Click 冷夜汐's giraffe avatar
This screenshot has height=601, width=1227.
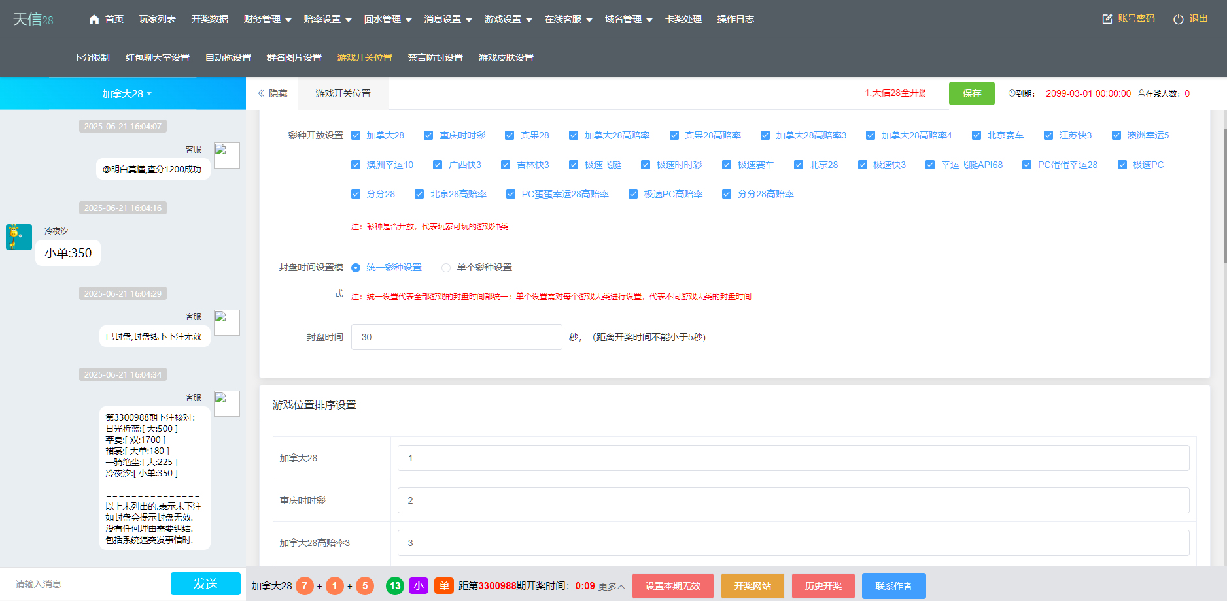[18, 237]
